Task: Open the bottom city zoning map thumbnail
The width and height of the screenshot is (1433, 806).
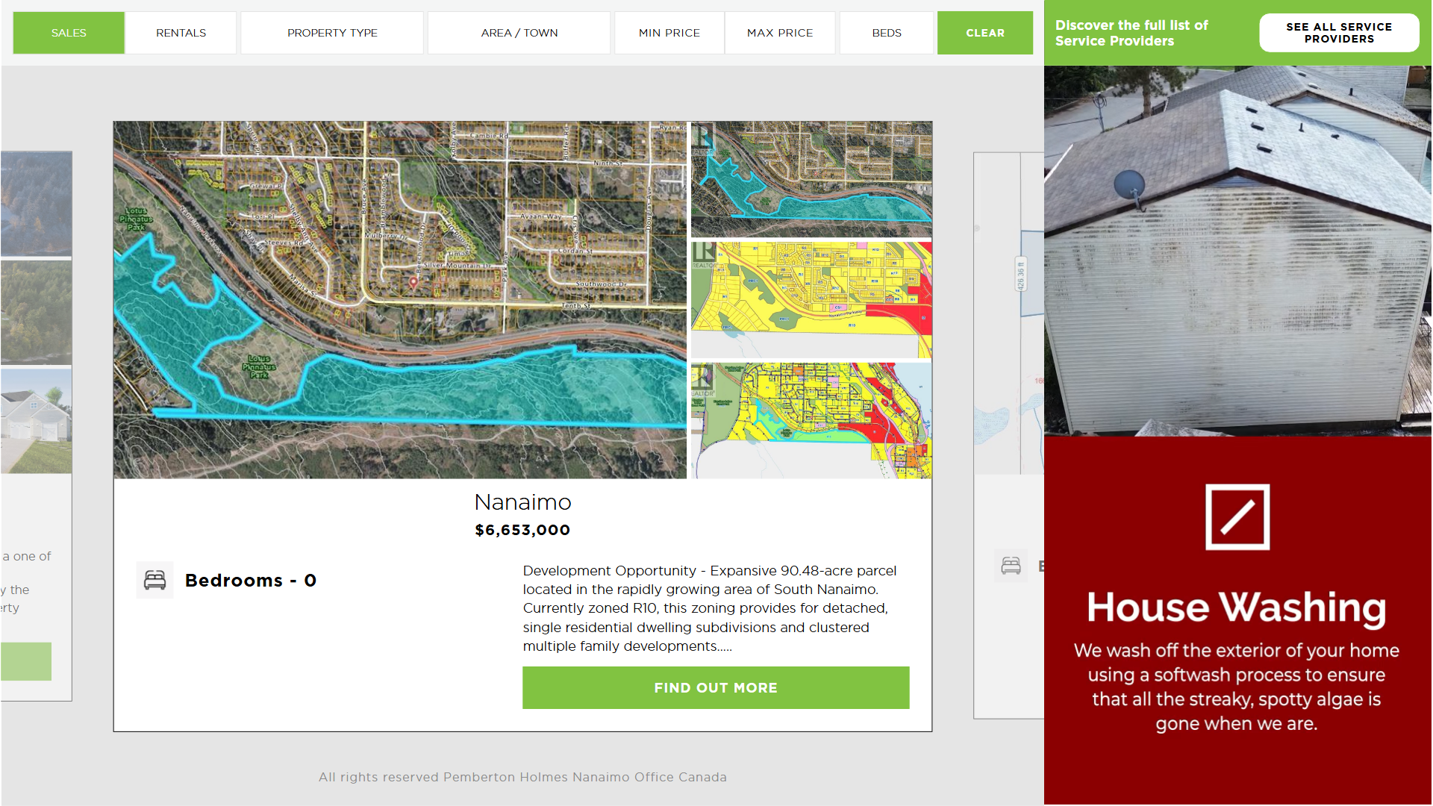Action: (x=811, y=420)
